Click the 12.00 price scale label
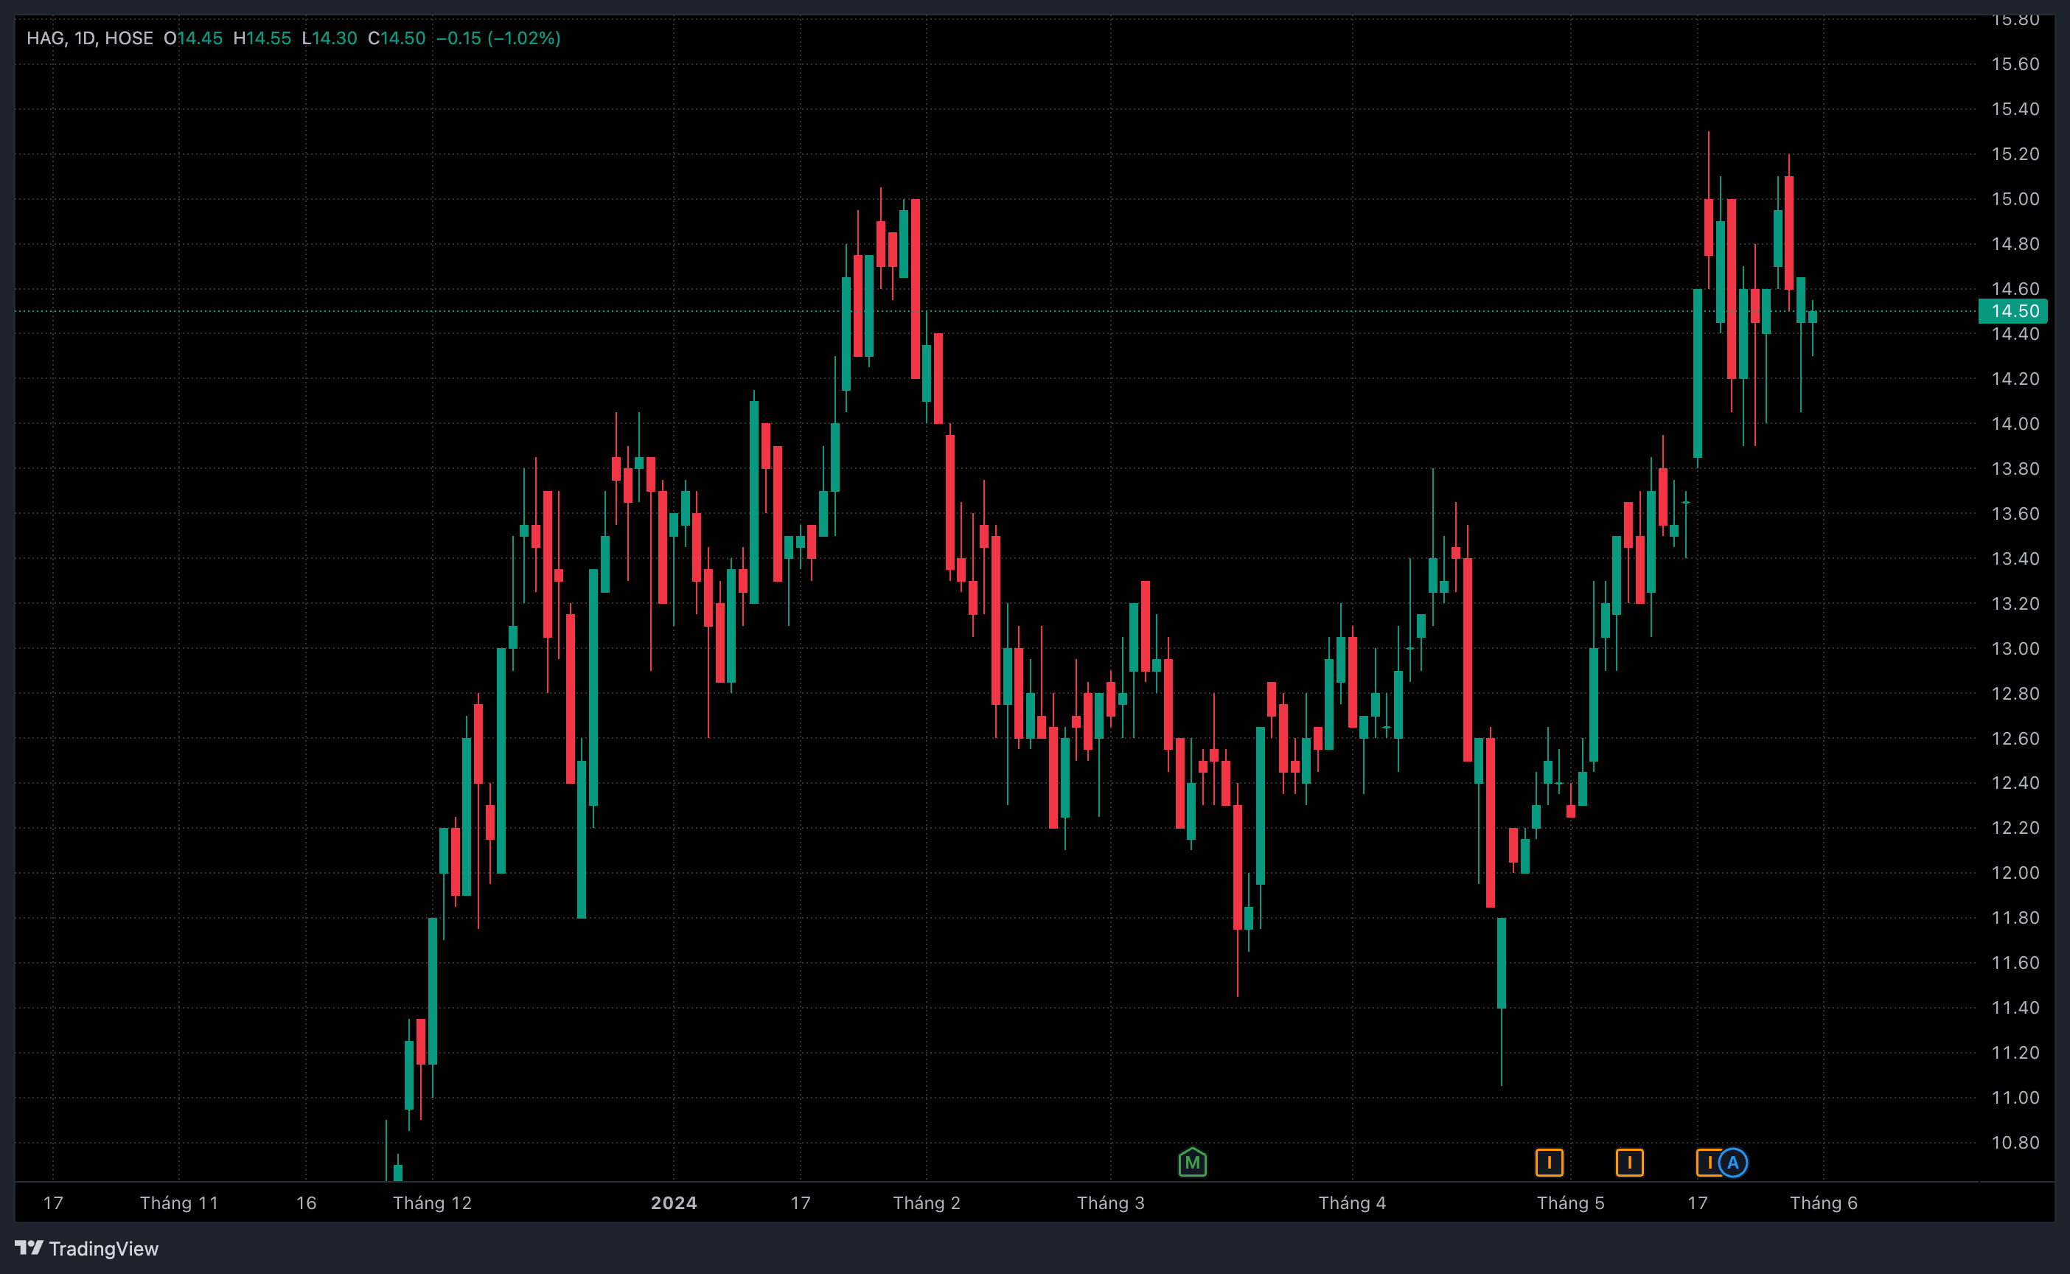 (2015, 873)
